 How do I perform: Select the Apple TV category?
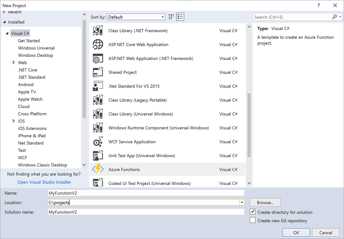[27, 92]
